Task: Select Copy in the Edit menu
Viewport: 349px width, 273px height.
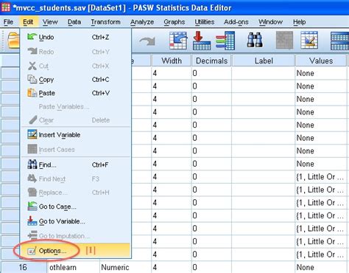Action: click(76, 80)
